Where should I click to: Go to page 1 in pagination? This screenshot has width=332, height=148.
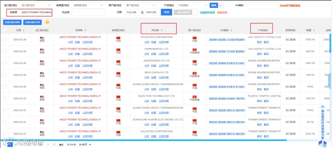click(10, 145)
